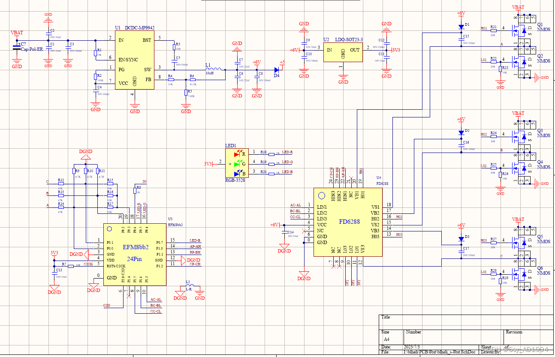Select the MP9942 DC-DC converter U1

(x=134, y=60)
